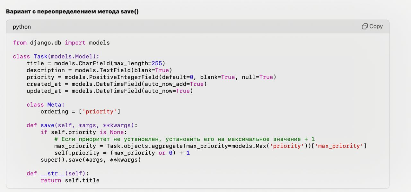Click the 'return self.title' line
Viewport: 411px width, 192px height.
(x=70, y=180)
